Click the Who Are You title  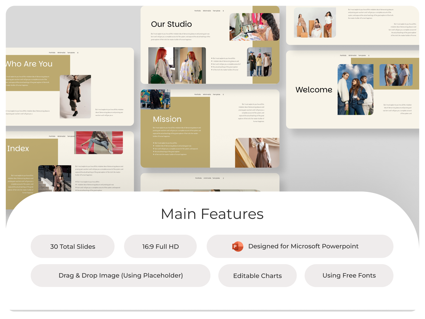(29, 64)
